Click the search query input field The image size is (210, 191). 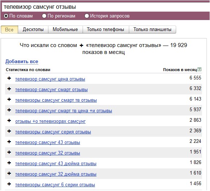(106, 7)
